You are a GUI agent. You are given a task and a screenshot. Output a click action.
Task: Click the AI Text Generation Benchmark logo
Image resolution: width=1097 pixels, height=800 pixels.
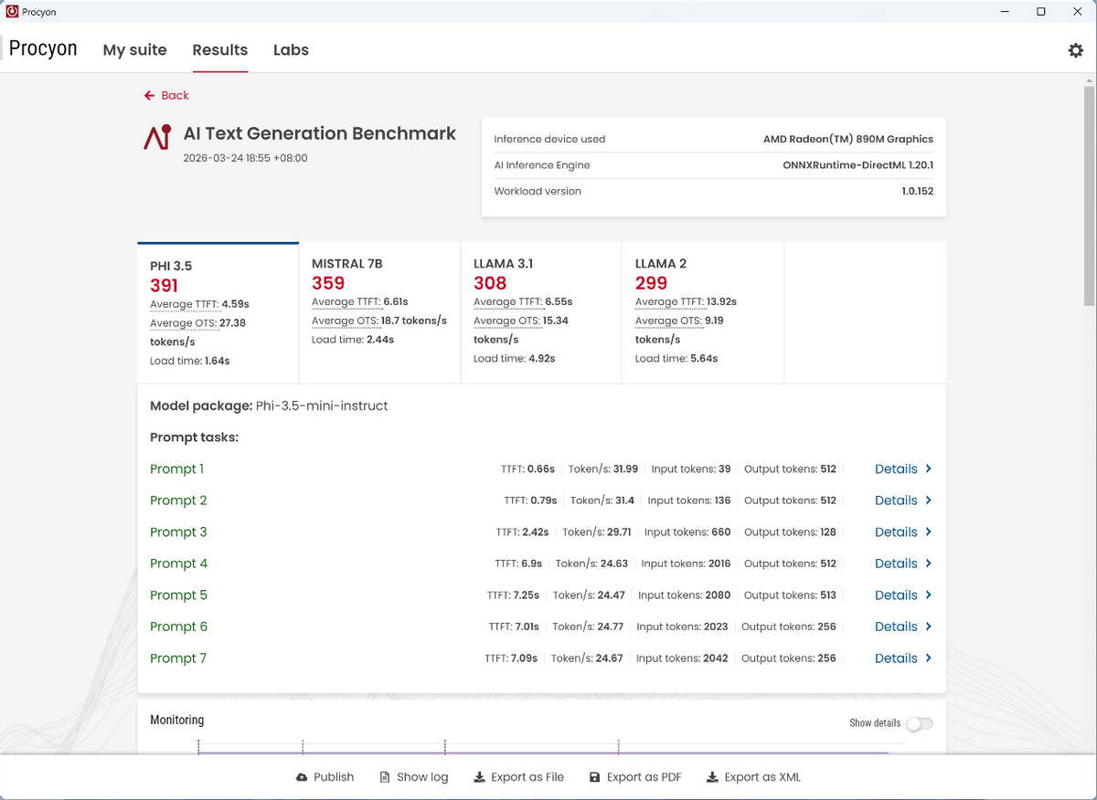157,137
